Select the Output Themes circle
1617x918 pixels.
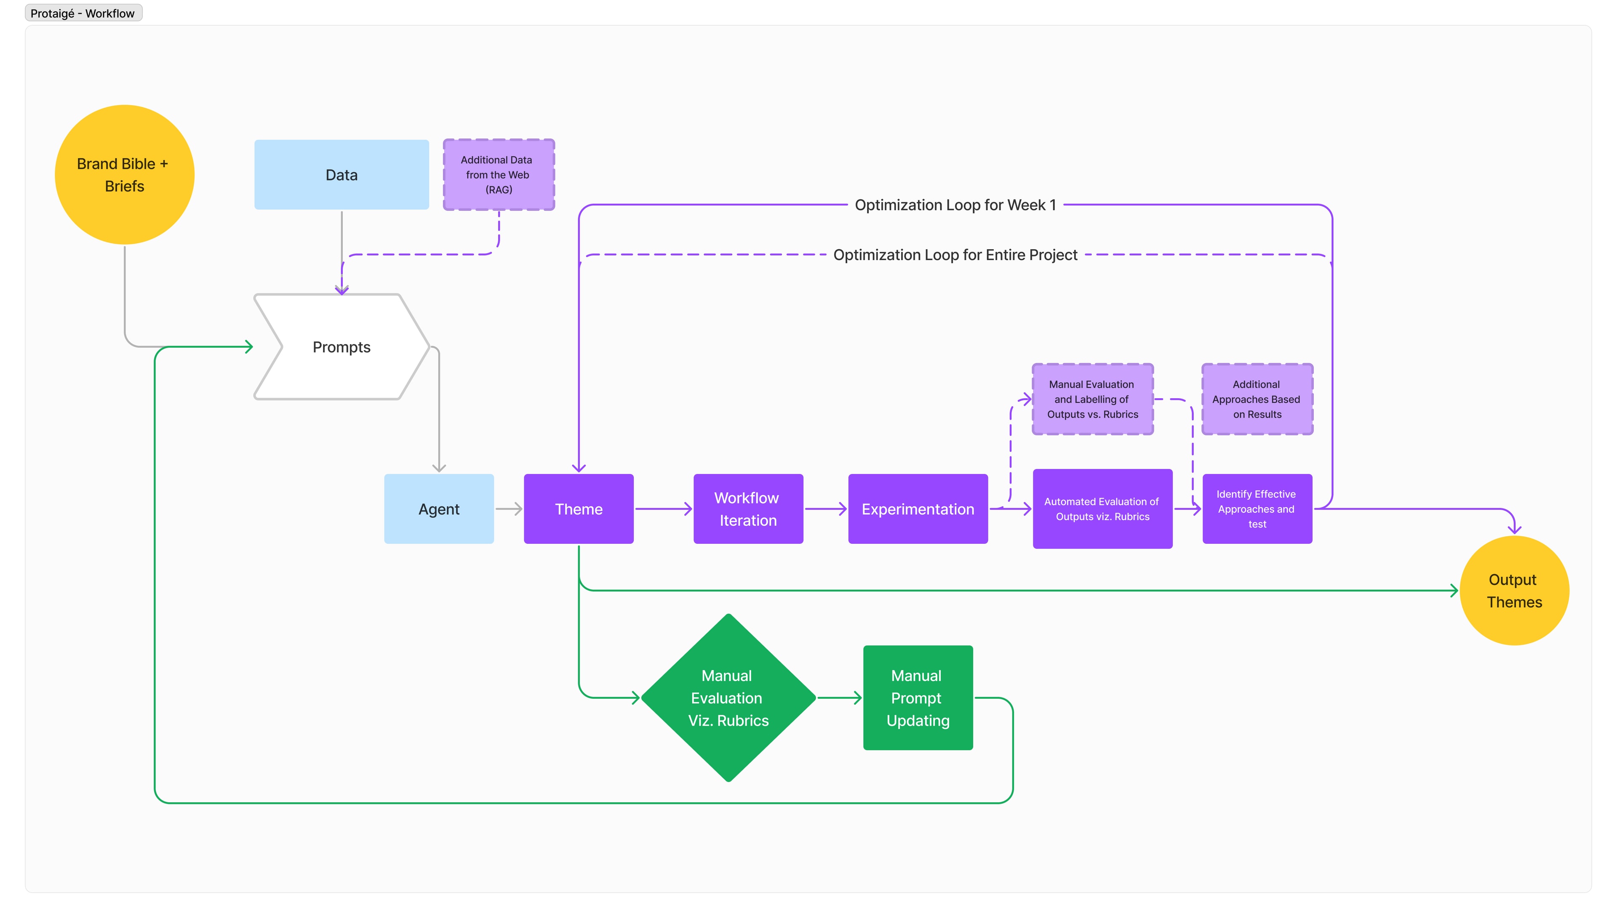point(1513,591)
